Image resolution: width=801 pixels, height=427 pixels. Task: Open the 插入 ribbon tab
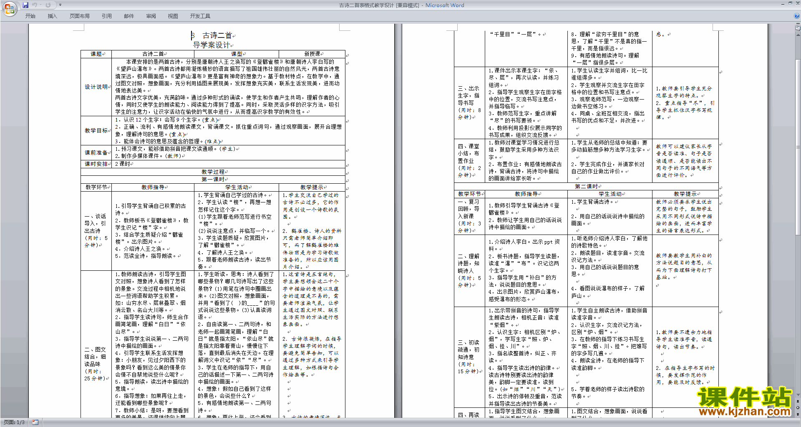click(x=52, y=16)
